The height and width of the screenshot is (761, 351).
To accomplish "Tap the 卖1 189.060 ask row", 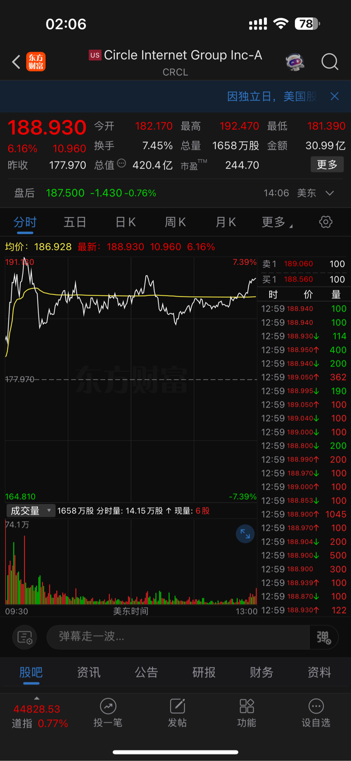I will tap(304, 264).
